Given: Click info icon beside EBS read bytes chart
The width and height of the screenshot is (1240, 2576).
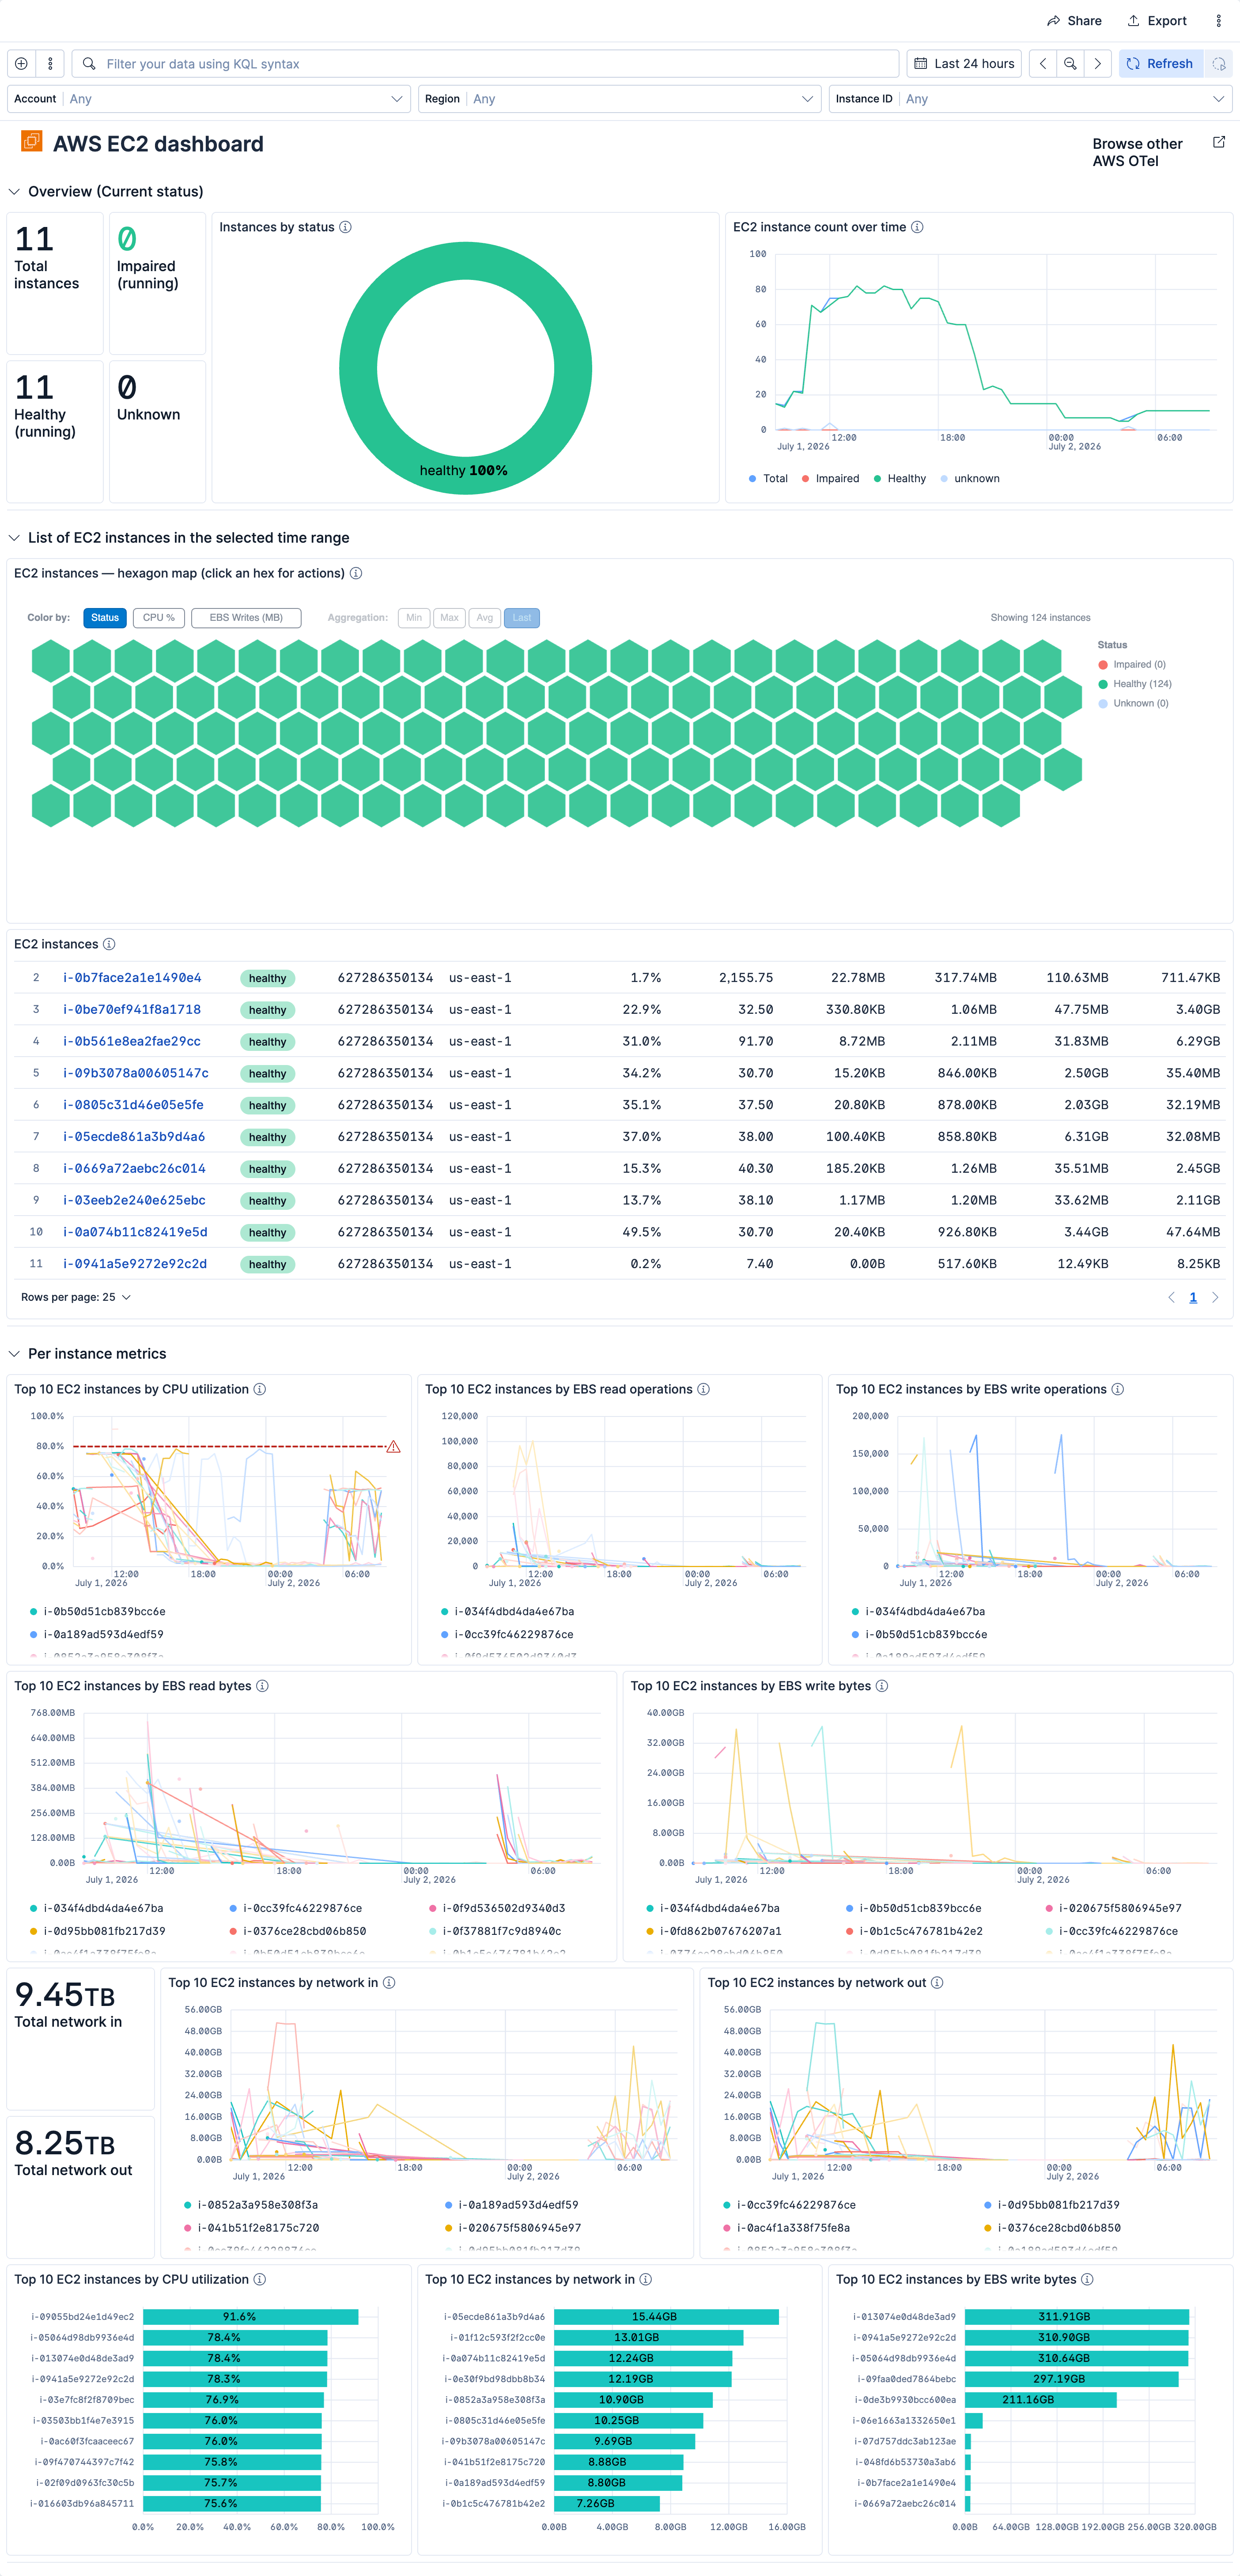Looking at the screenshot, I should click(262, 1686).
